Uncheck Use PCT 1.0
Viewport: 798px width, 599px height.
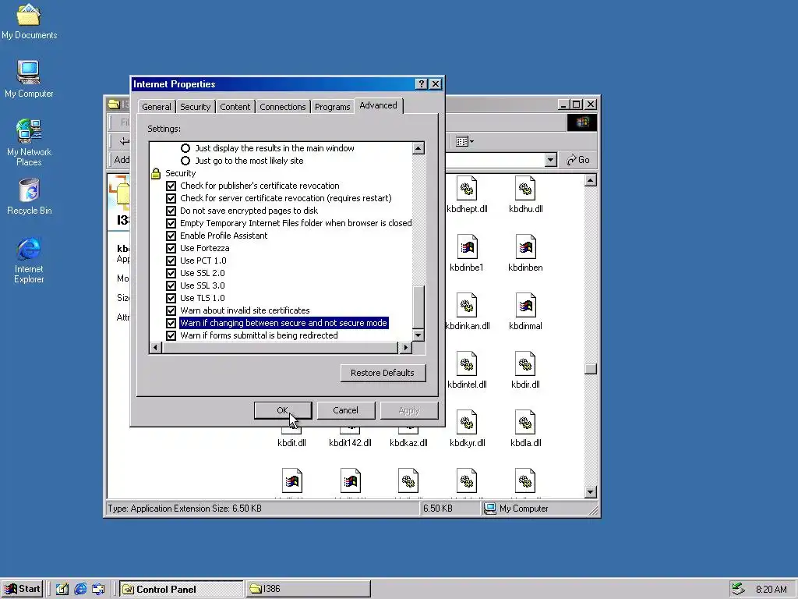(171, 261)
